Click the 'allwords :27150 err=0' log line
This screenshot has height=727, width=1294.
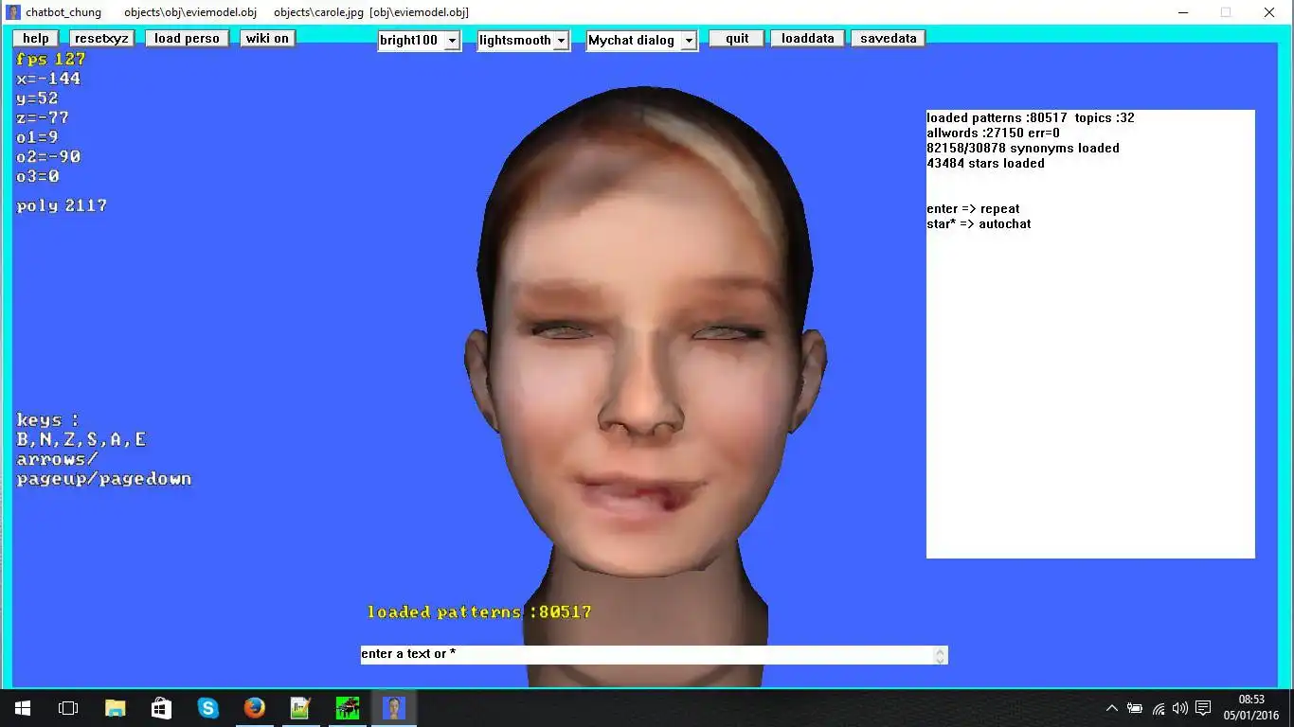point(994,133)
